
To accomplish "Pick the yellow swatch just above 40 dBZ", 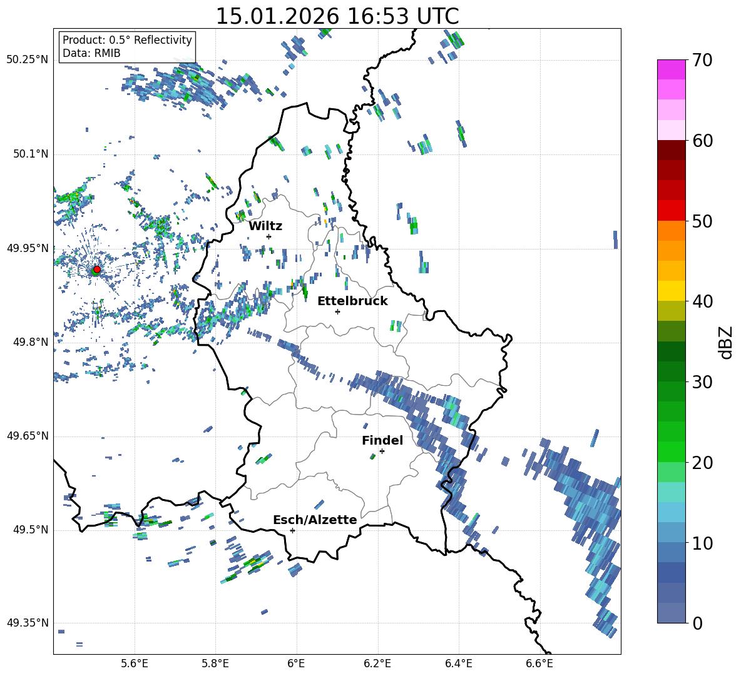I will click(671, 291).
